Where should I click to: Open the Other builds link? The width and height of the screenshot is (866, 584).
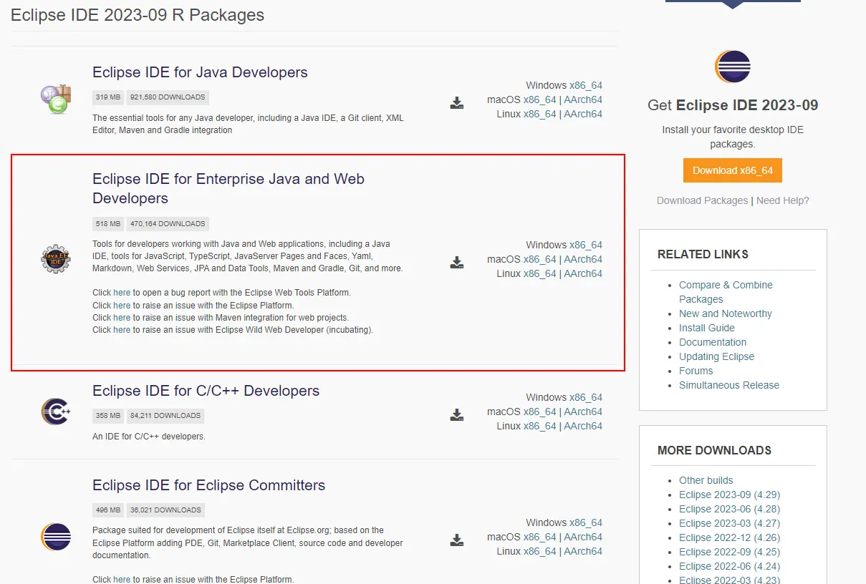point(706,480)
